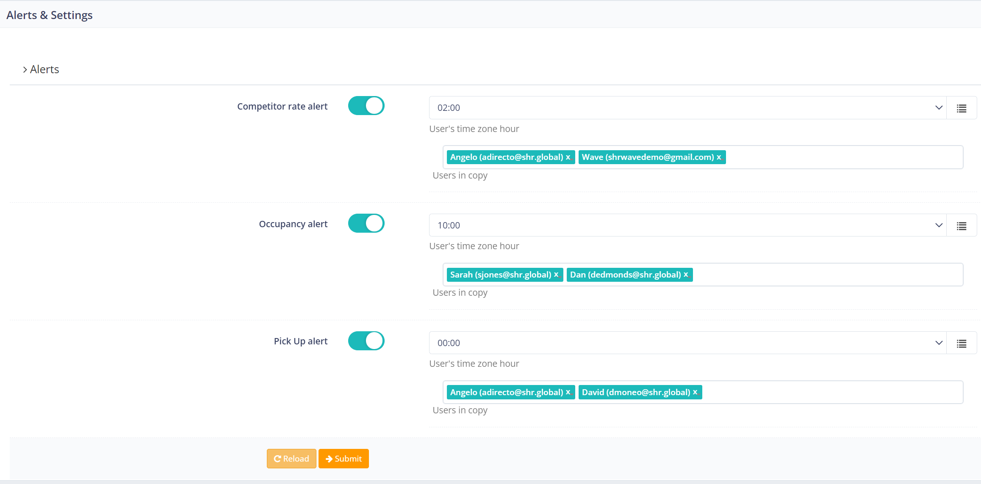Click the Submit button
Image resolution: width=981 pixels, height=484 pixels.
point(344,459)
